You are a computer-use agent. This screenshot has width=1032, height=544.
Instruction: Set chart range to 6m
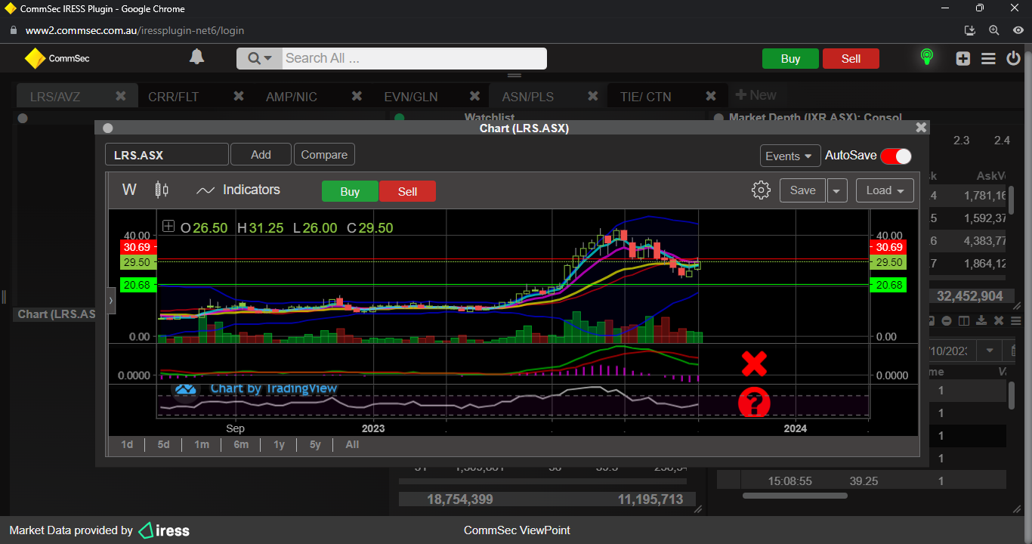point(241,444)
